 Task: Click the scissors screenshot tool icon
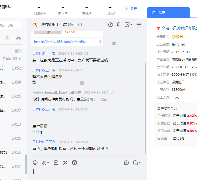click(45, 162)
